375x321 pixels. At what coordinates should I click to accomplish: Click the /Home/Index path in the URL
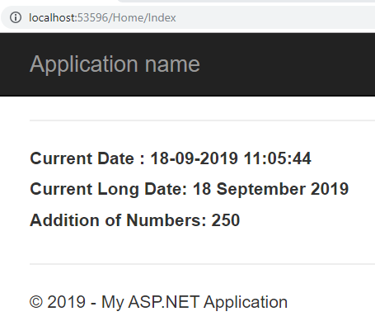coord(143,17)
